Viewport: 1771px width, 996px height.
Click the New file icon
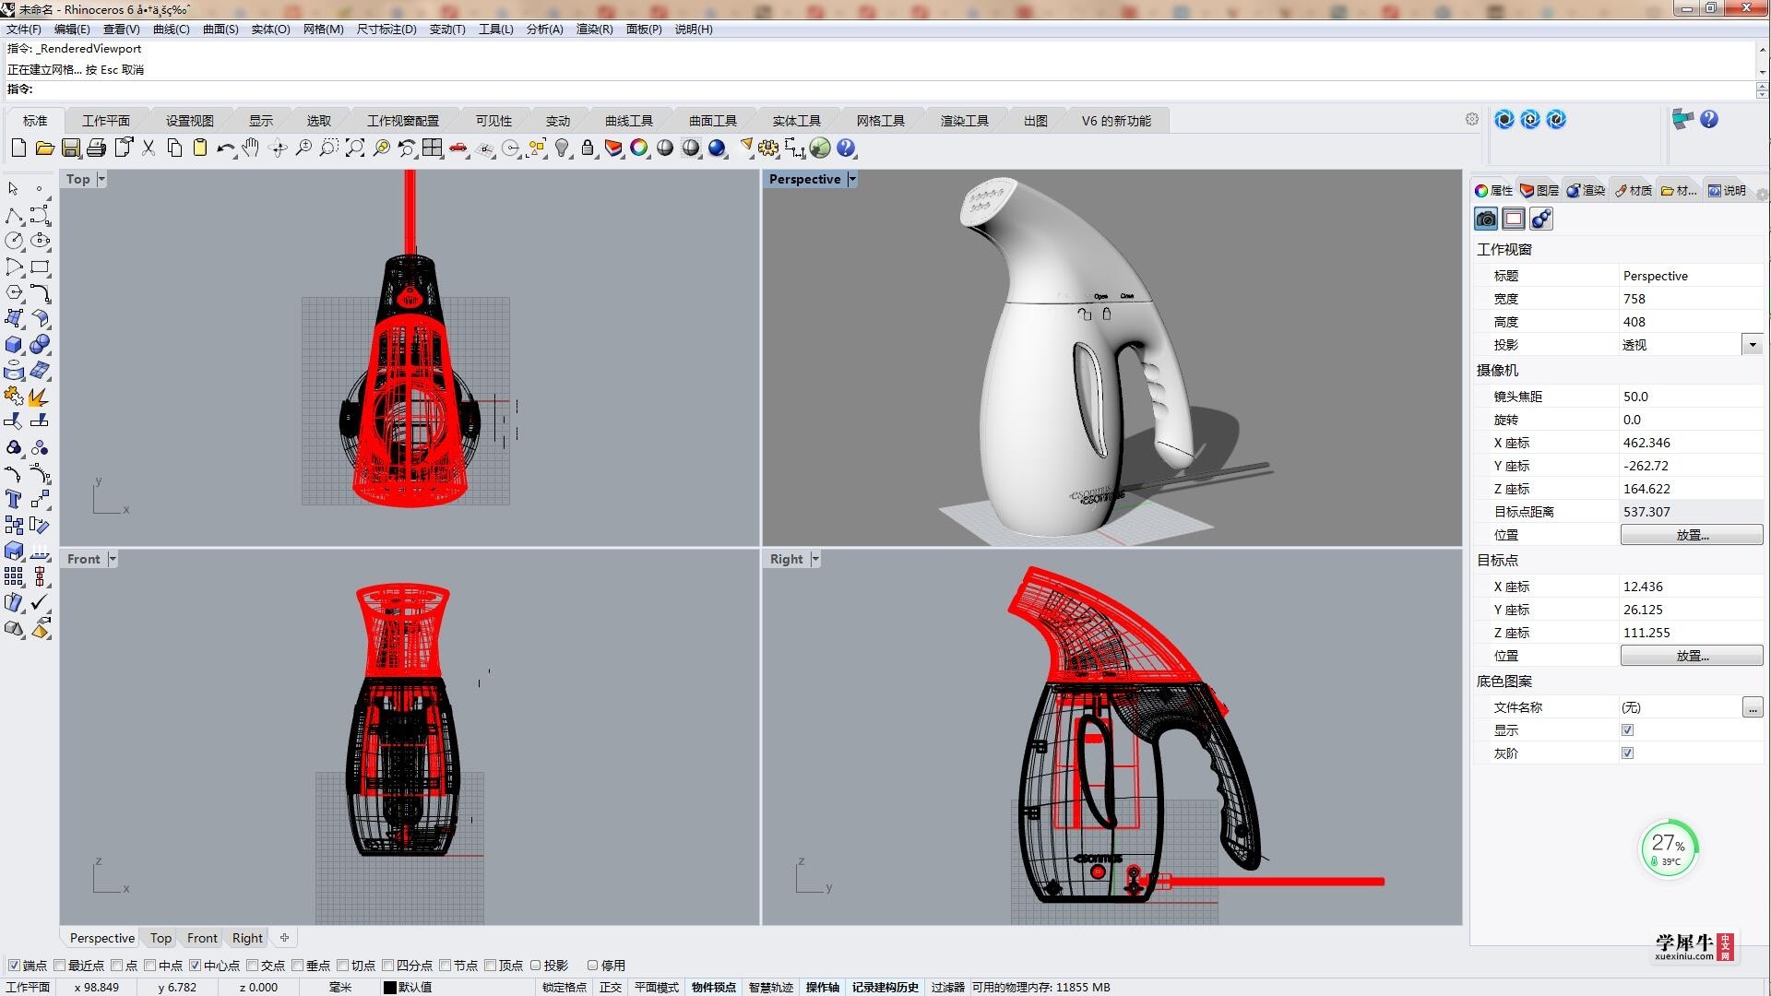click(x=18, y=148)
